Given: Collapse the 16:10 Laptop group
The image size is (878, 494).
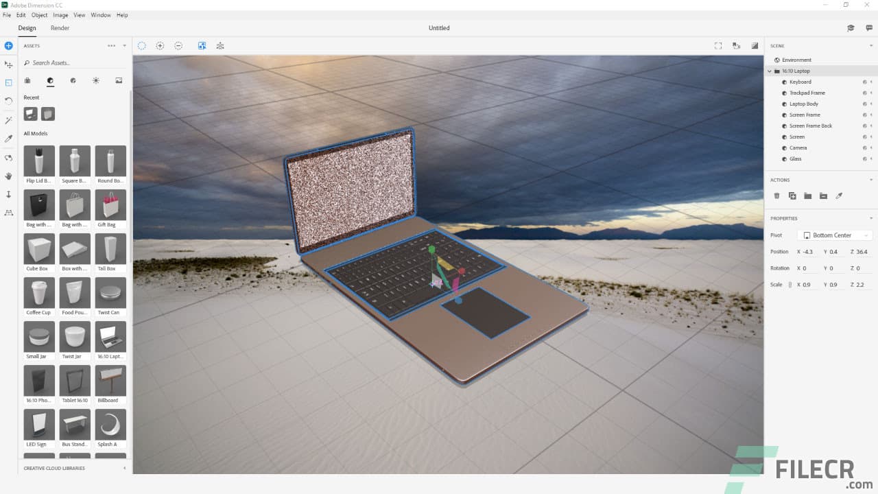Looking at the screenshot, I should [x=769, y=71].
